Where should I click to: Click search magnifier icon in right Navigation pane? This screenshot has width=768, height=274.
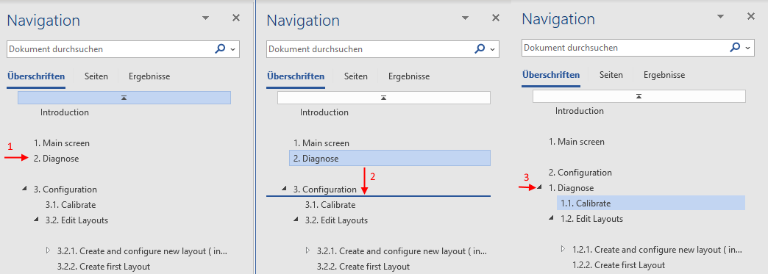735,48
